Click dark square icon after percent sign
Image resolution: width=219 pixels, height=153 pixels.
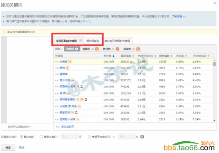click(142, 137)
